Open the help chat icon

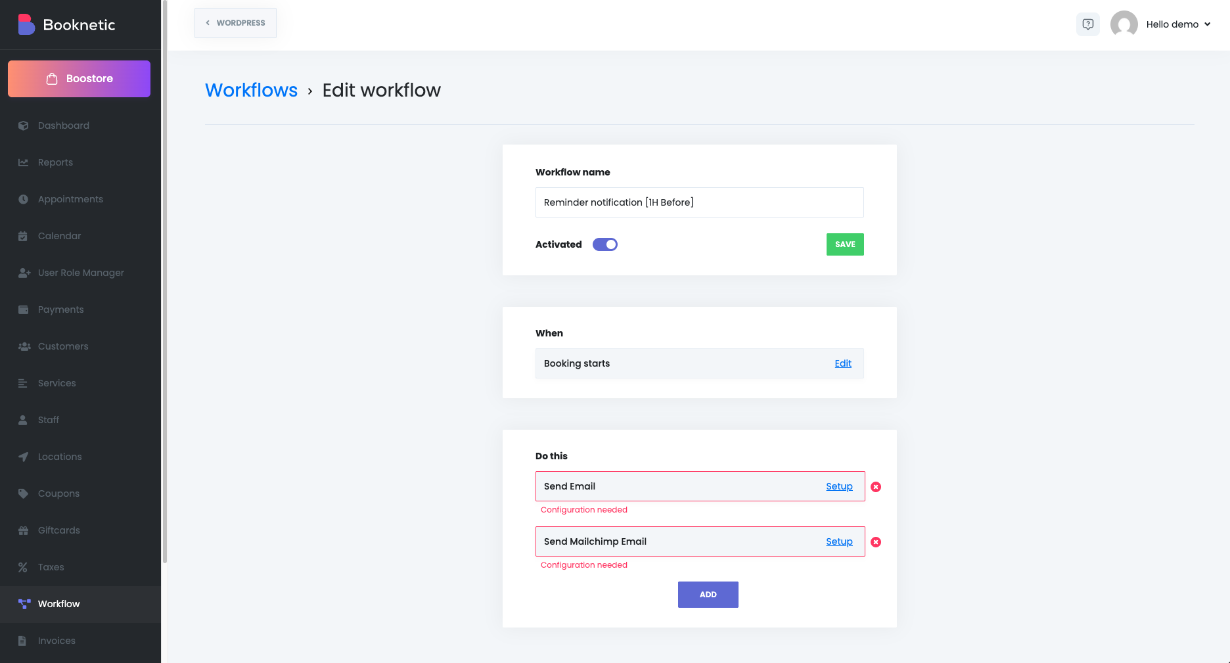point(1088,24)
